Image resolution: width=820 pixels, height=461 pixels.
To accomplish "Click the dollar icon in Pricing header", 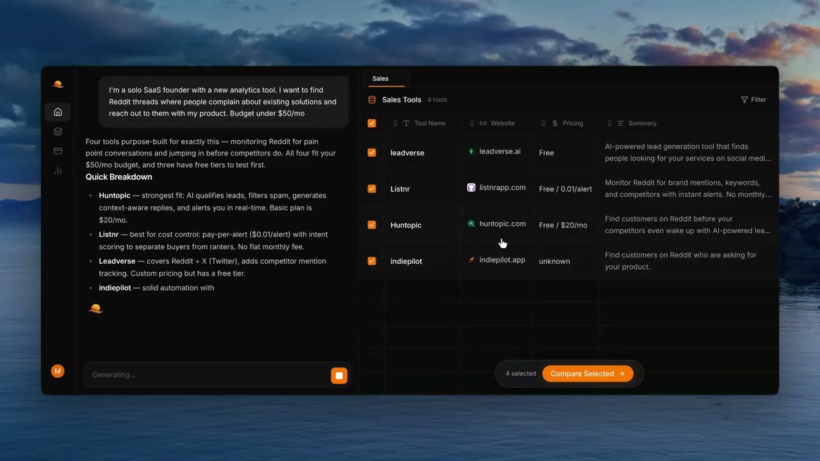I will 555,124.
